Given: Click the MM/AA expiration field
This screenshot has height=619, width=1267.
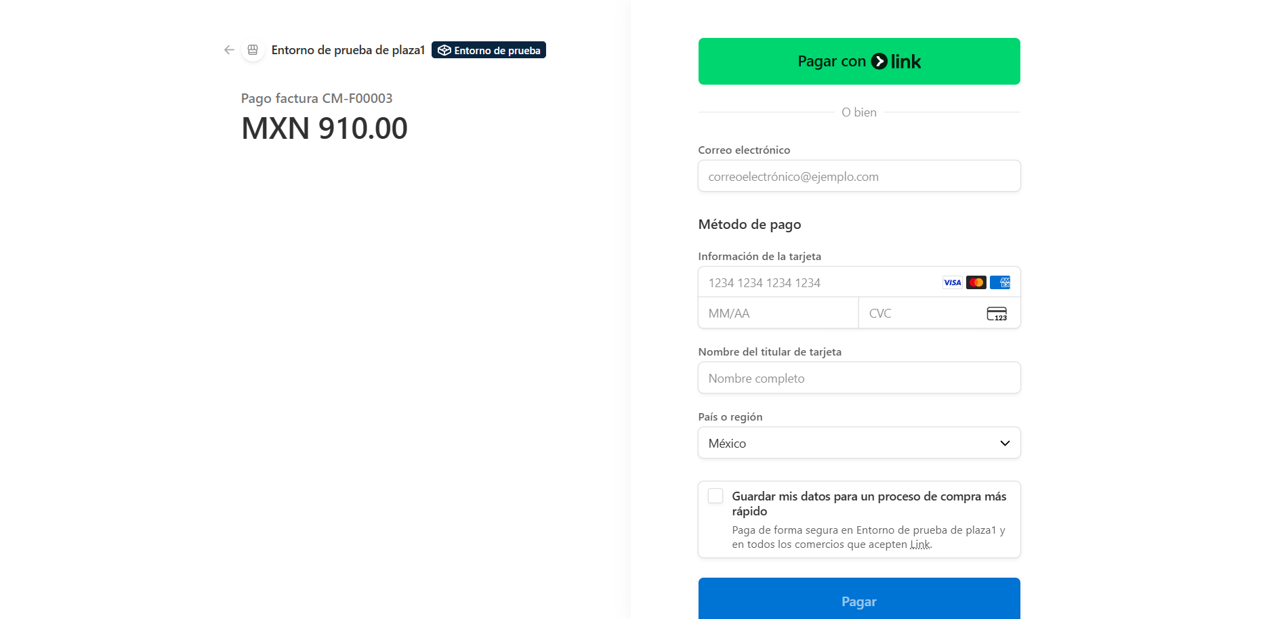Looking at the screenshot, I should coord(778,314).
